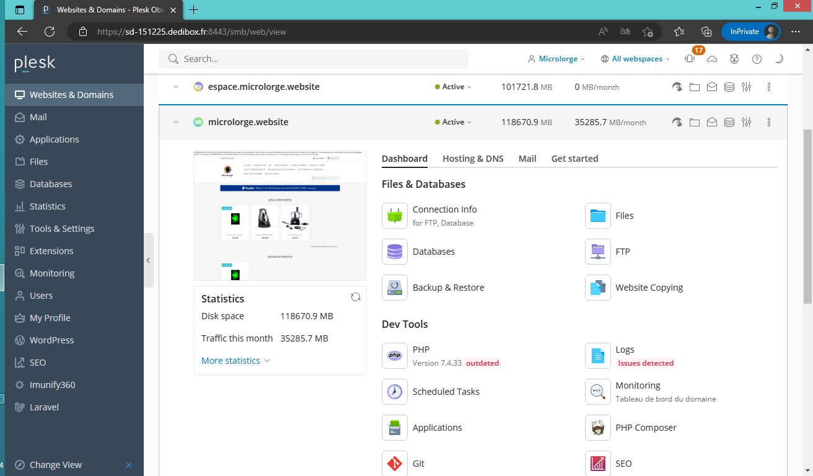The image size is (813, 476).
Task: Collapse the microlorge.website domain row
Action: click(x=176, y=122)
